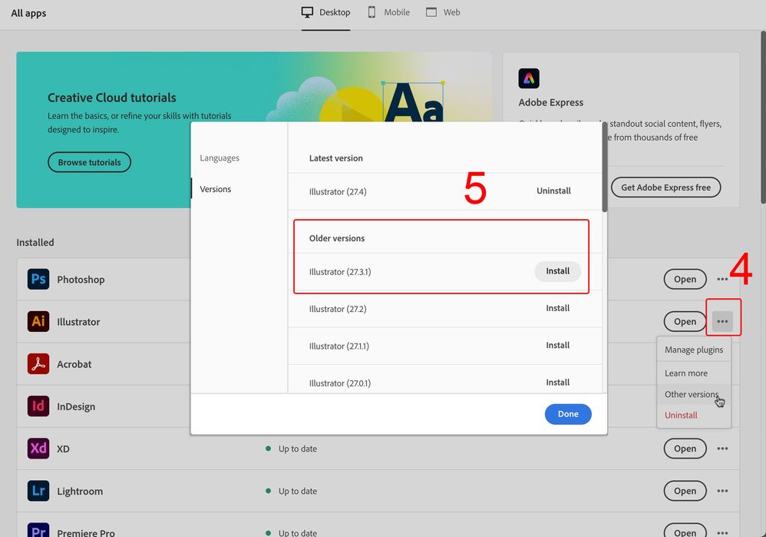
Task: Open Illustrator with its Open button
Action: (685, 321)
